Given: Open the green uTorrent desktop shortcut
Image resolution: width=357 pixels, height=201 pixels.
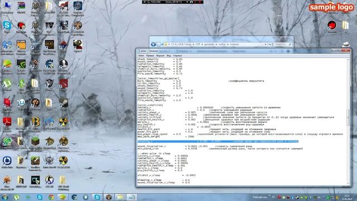Looking at the screenshot, I should [7, 83].
